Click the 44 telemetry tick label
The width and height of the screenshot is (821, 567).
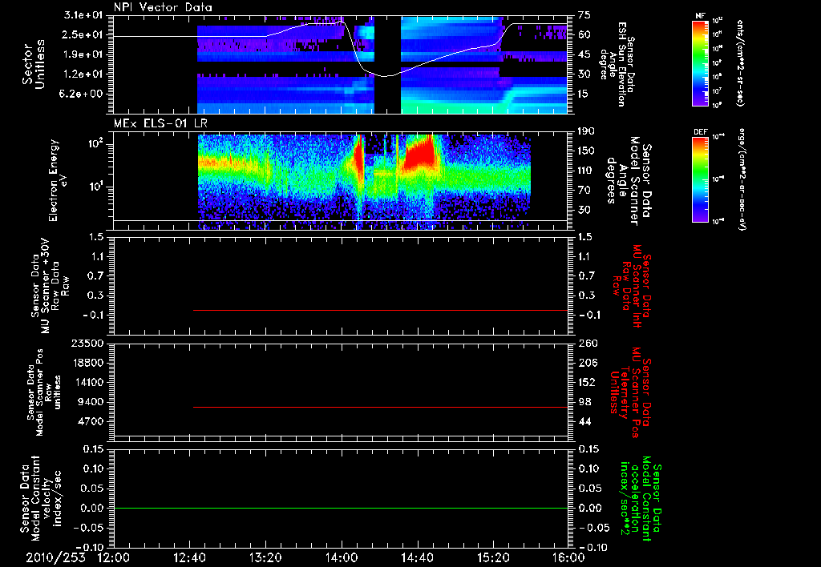coord(584,421)
